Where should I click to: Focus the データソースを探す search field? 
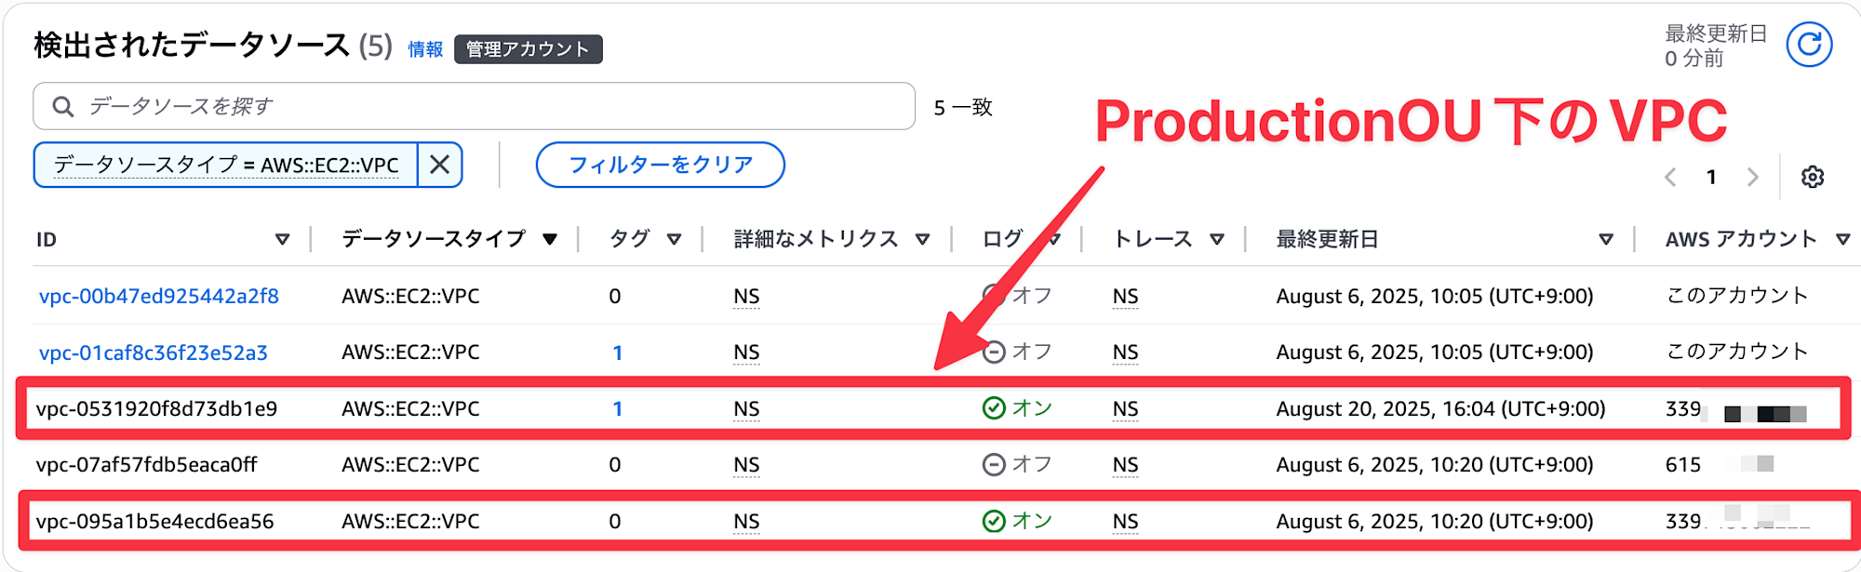[x=475, y=106]
